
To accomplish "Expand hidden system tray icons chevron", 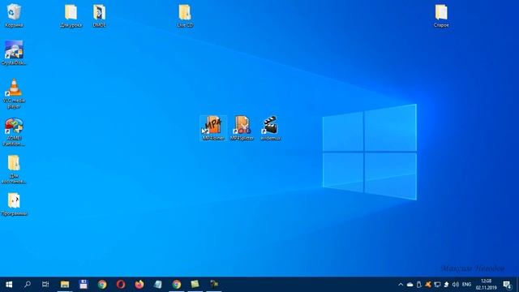I will [401, 285].
